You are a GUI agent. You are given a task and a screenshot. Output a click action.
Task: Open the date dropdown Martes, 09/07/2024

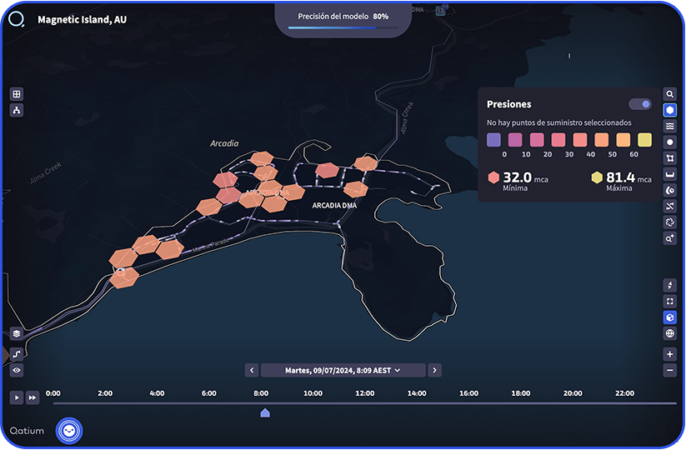click(x=343, y=370)
